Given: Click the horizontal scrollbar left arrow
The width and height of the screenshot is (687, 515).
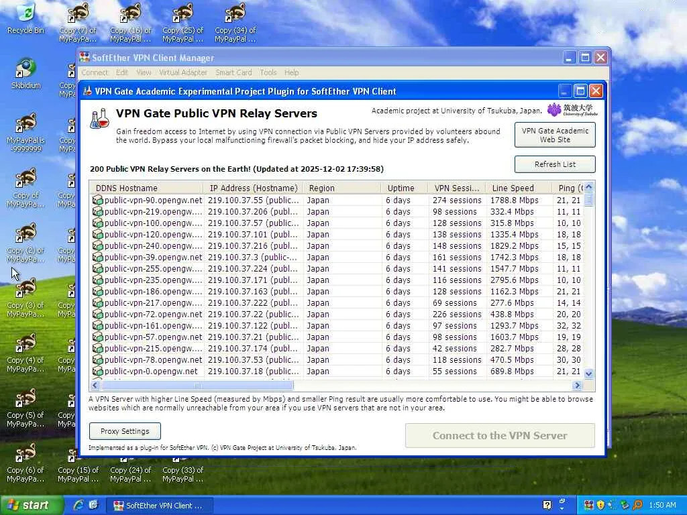Looking at the screenshot, I should click(95, 386).
